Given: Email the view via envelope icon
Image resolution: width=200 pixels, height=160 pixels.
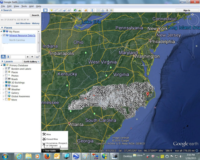Looking at the screenshot, I should point(98,10).
